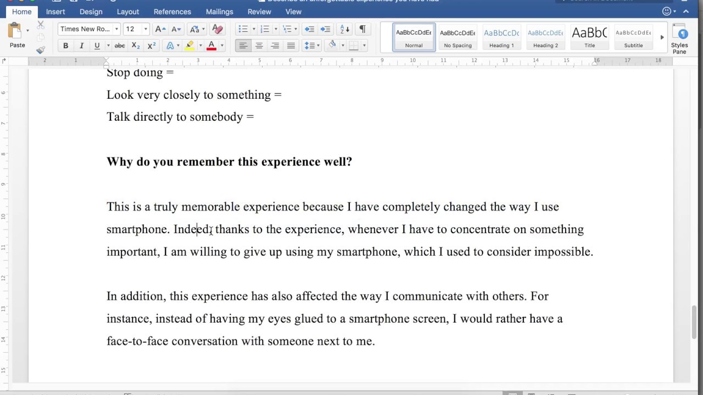The image size is (703, 395).
Task: Expand styles gallery with right arrow
Action: coord(662,37)
